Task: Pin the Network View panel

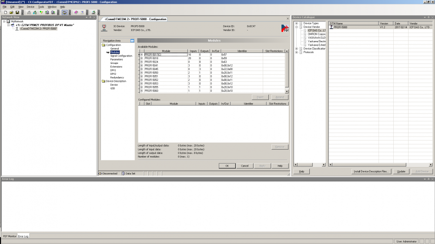Action: tap(90, 17)
